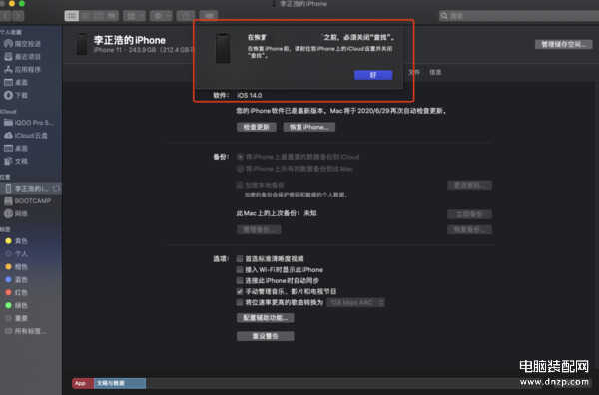Viewport: 599px width, 395px height.
Task: Switch to icon view in the toolbar
Action: (x=72, y=16)
